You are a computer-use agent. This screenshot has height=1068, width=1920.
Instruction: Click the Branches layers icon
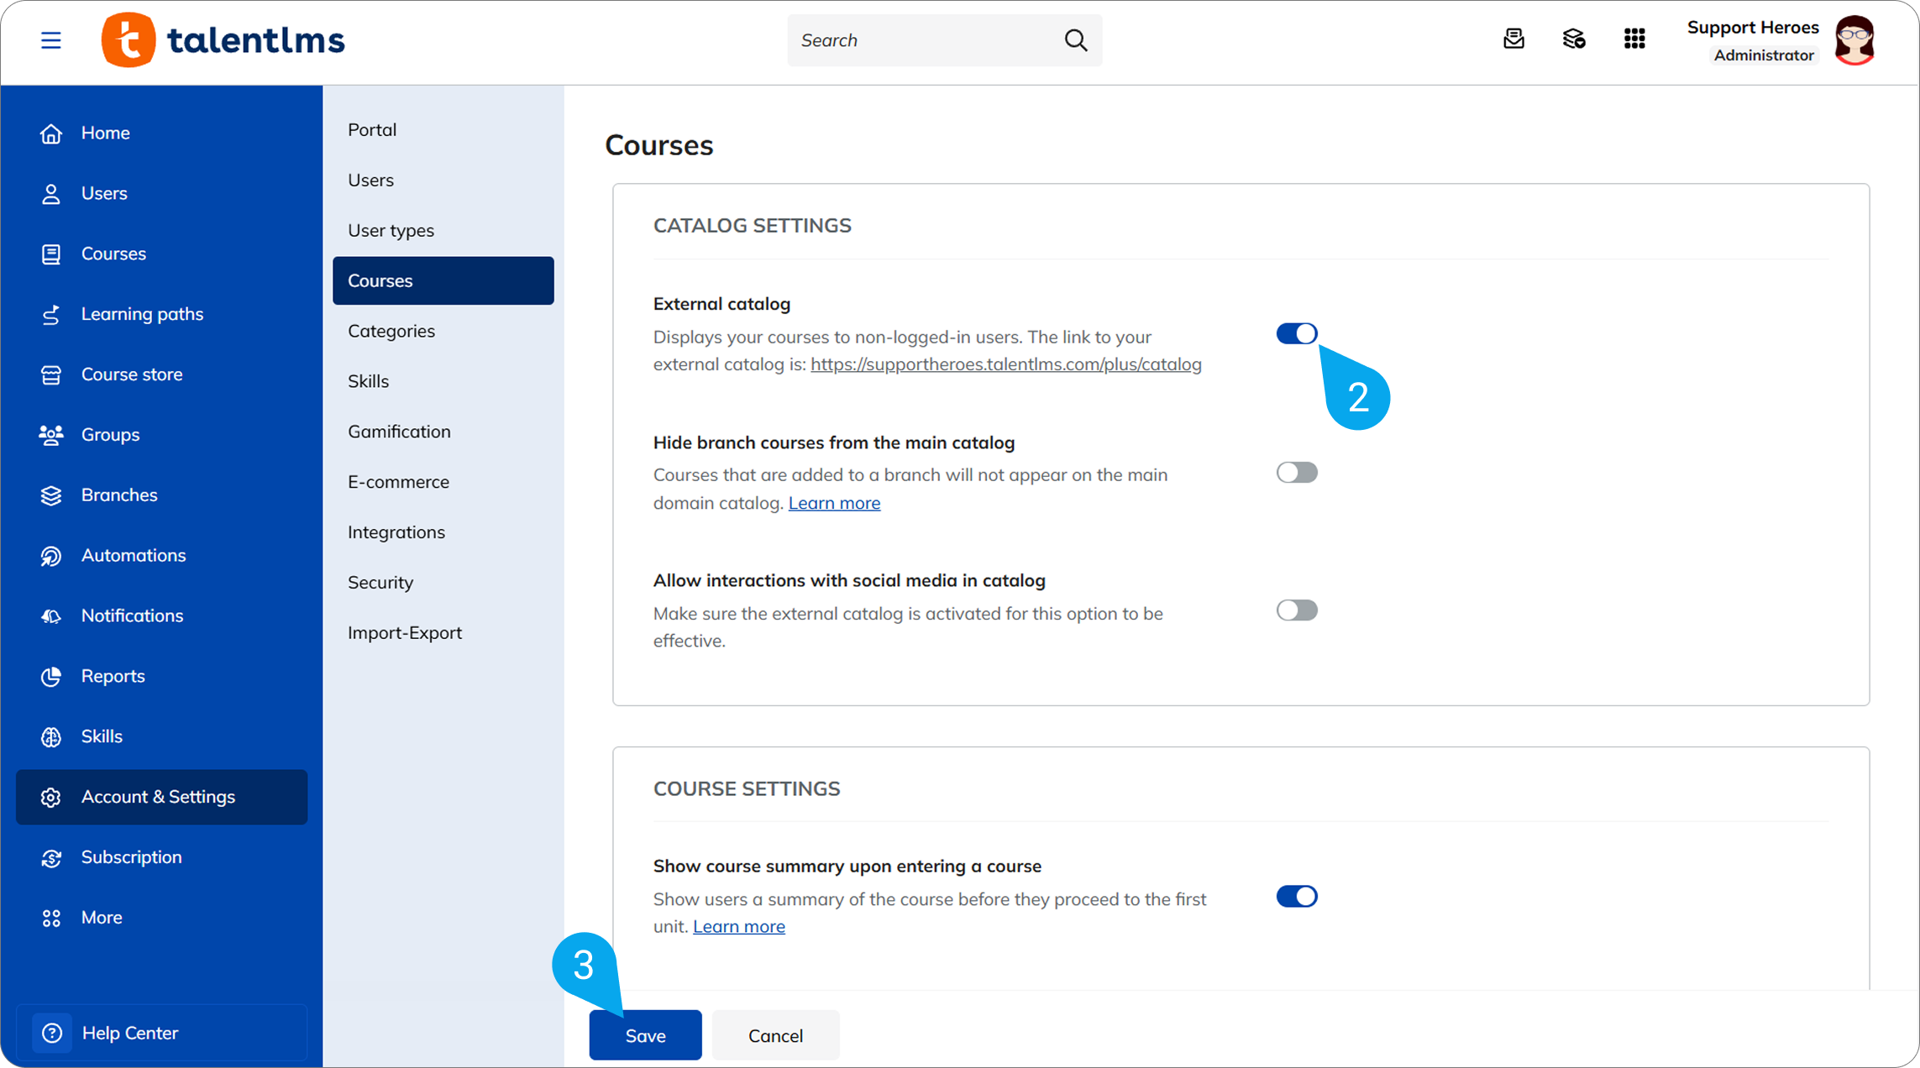(x=51, y=495)
